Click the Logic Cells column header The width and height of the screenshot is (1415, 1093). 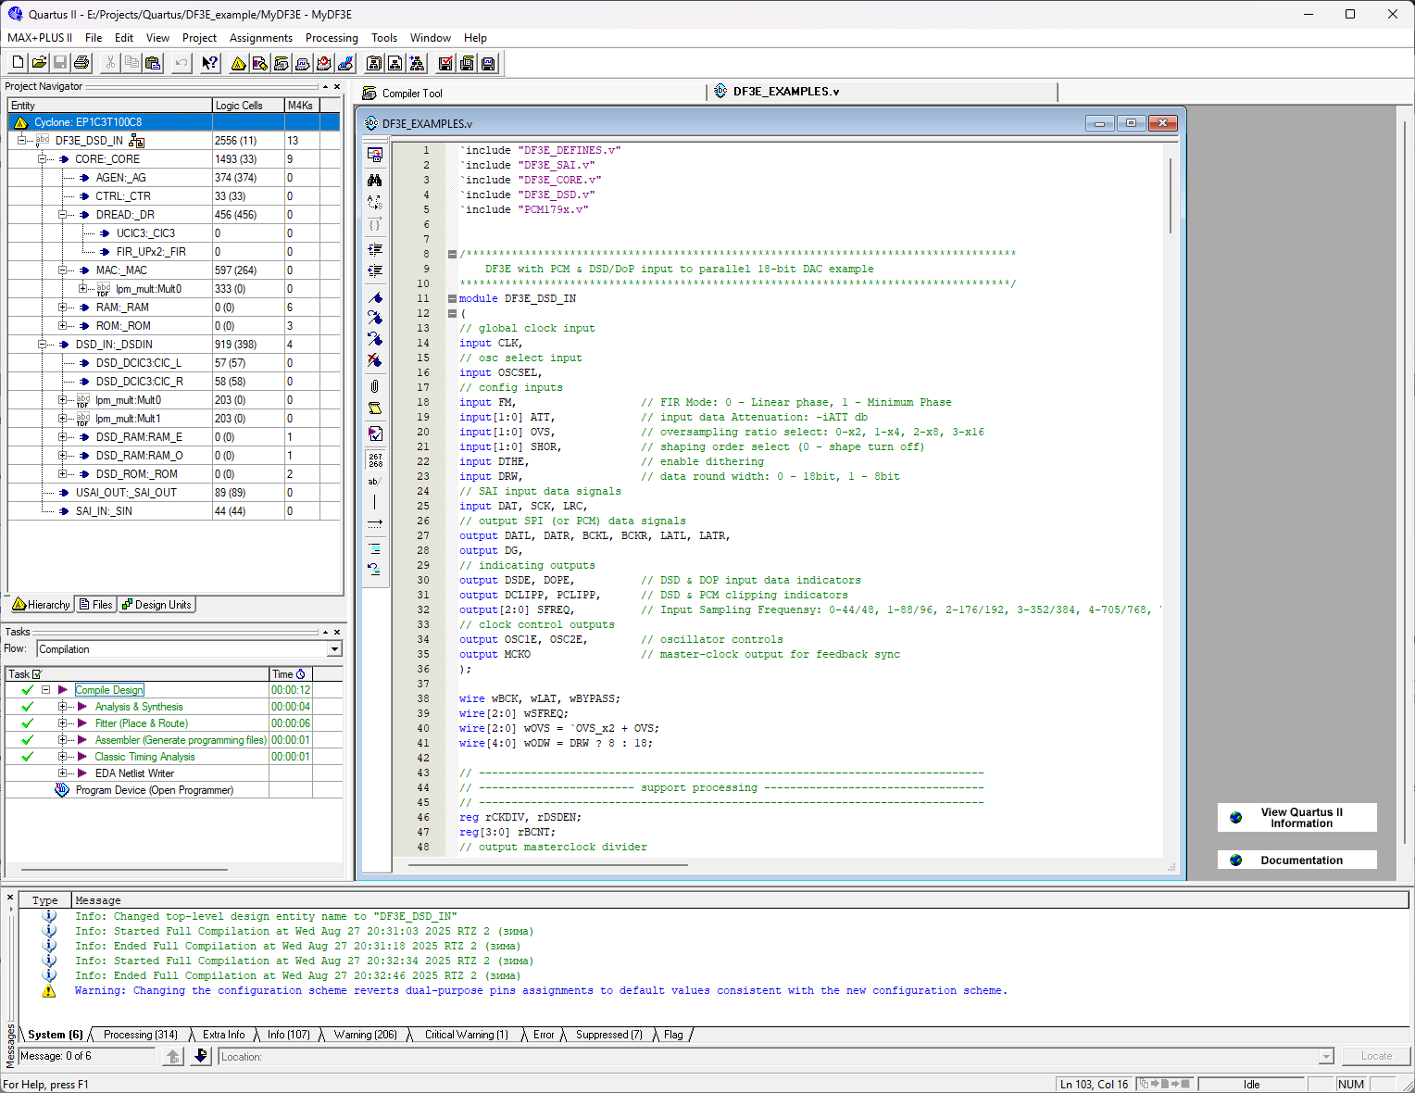248,106
